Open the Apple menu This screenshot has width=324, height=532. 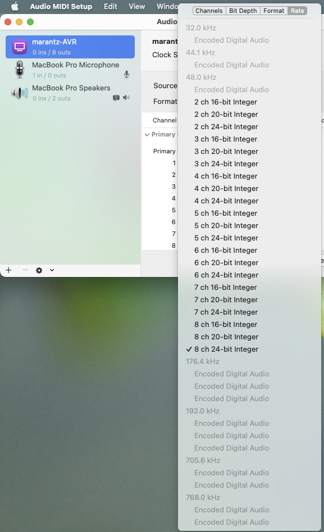[15, 6]
